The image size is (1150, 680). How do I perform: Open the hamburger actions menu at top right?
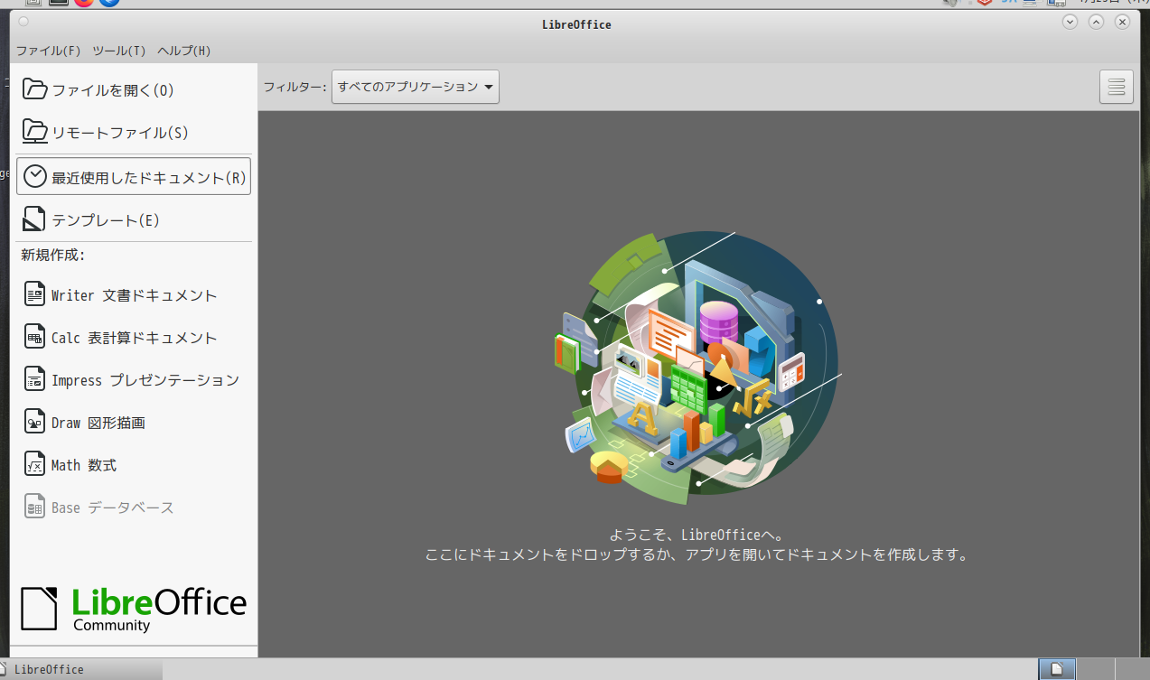pos(1116,87)
